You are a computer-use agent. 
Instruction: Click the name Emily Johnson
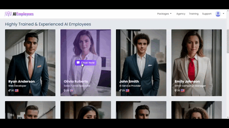[187, 81]
